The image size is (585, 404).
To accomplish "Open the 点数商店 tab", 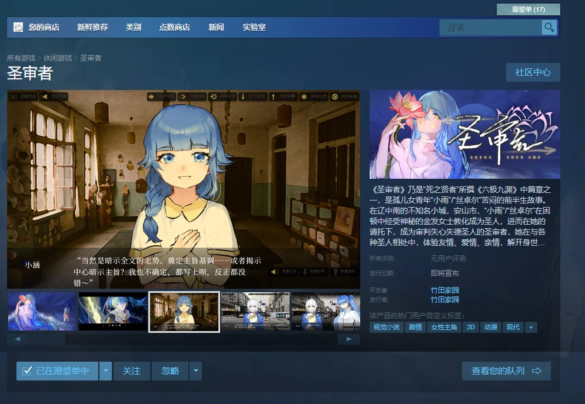I will (175, 27).
